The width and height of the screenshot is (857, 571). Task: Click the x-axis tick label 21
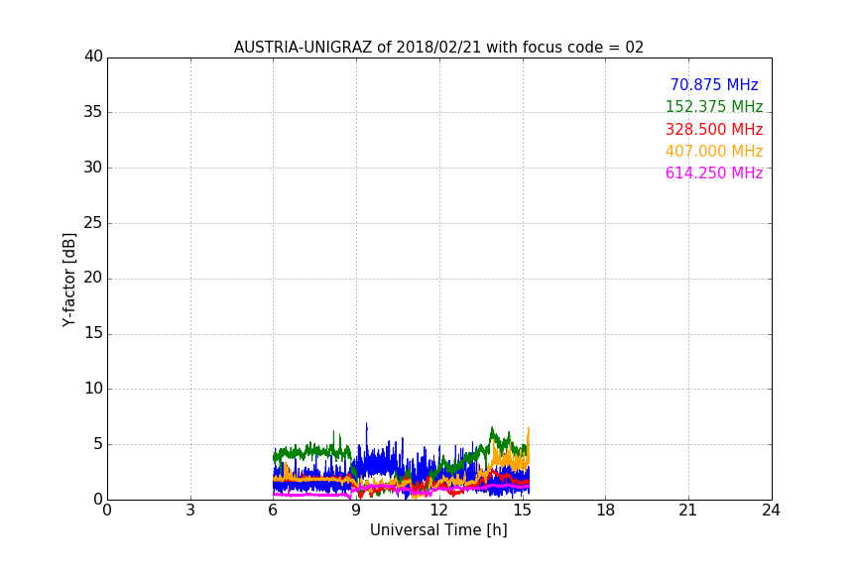click(688, 511)
